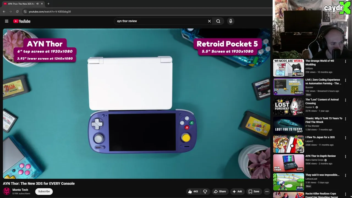Open Zero Coding Experience live stream thumbnail
This screenshot has height=198, width=352.
click(288, 87)
